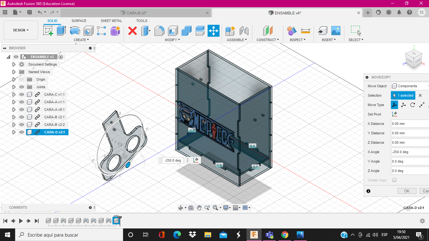Open the Move Object Components dropdown
The width and height of the screenshot is (429, 241).
[410, 86]
